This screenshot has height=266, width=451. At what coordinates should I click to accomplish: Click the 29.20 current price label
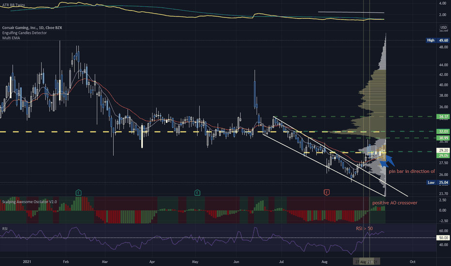coord(443,150)
